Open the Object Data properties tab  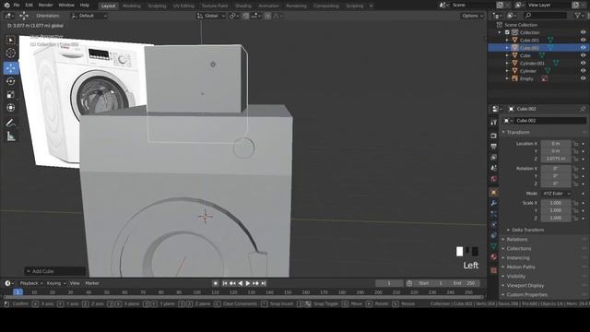pyautogui.click(x=494, y=246)
